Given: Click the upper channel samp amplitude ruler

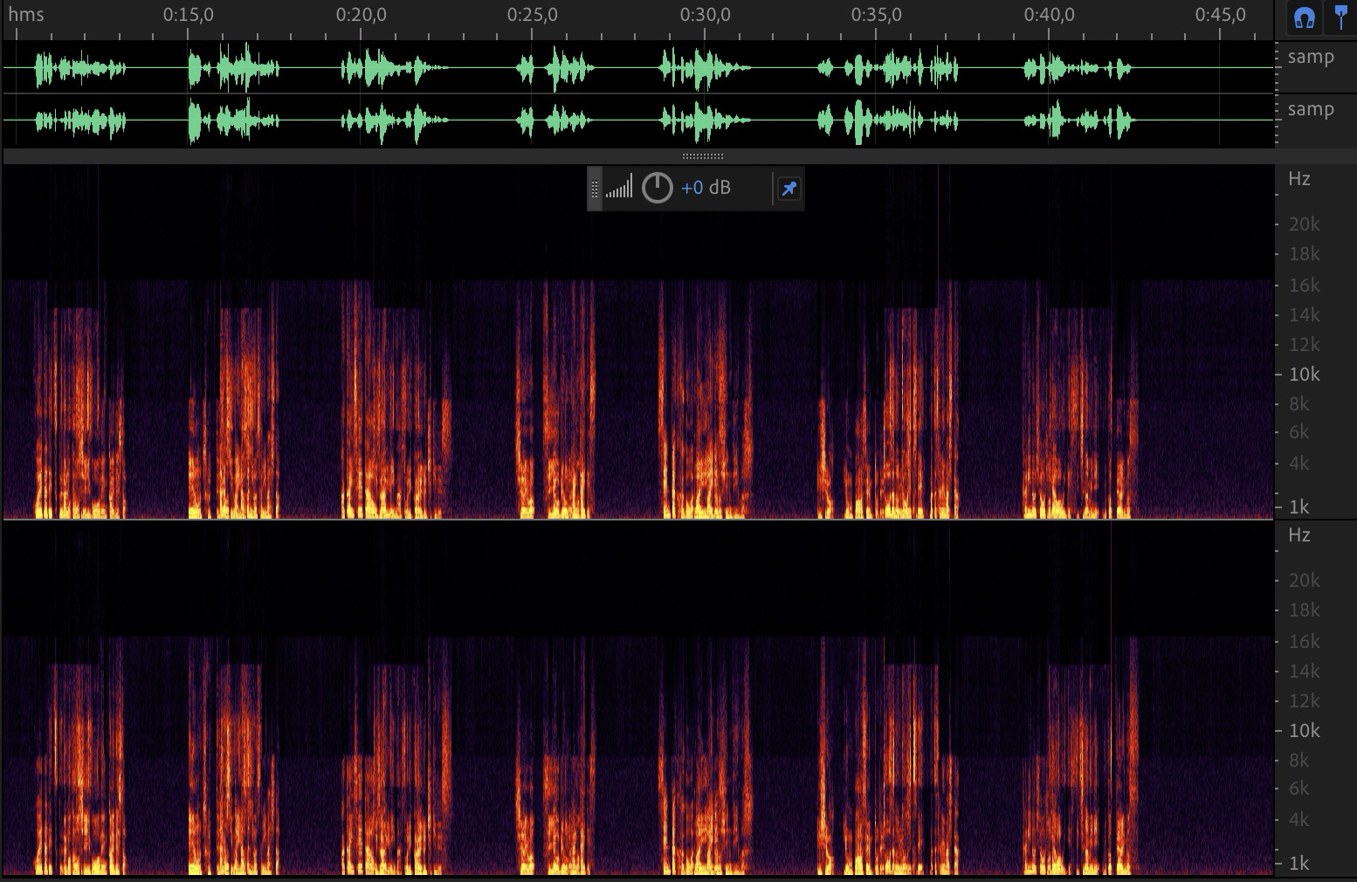Looking at the screenshot, I should point(1310,58).
